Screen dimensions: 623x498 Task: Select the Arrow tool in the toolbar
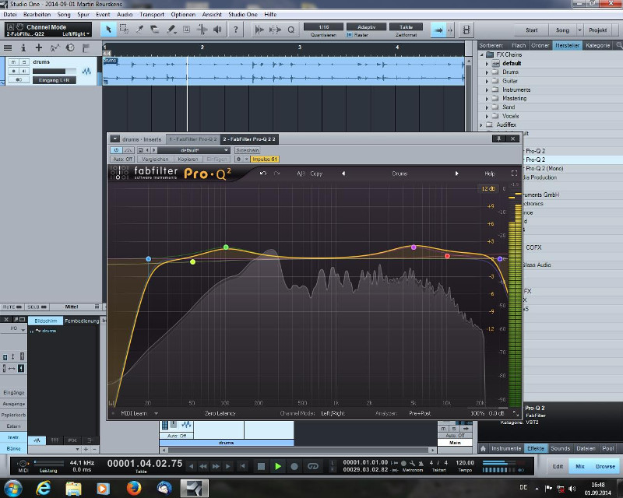point(108,30)
